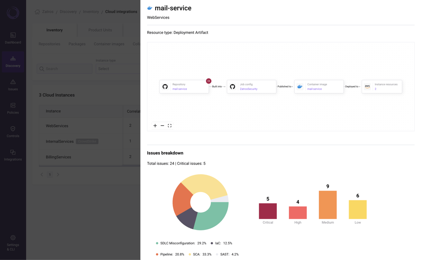
Task: Go to next page with right chevron
Action: 58,174
